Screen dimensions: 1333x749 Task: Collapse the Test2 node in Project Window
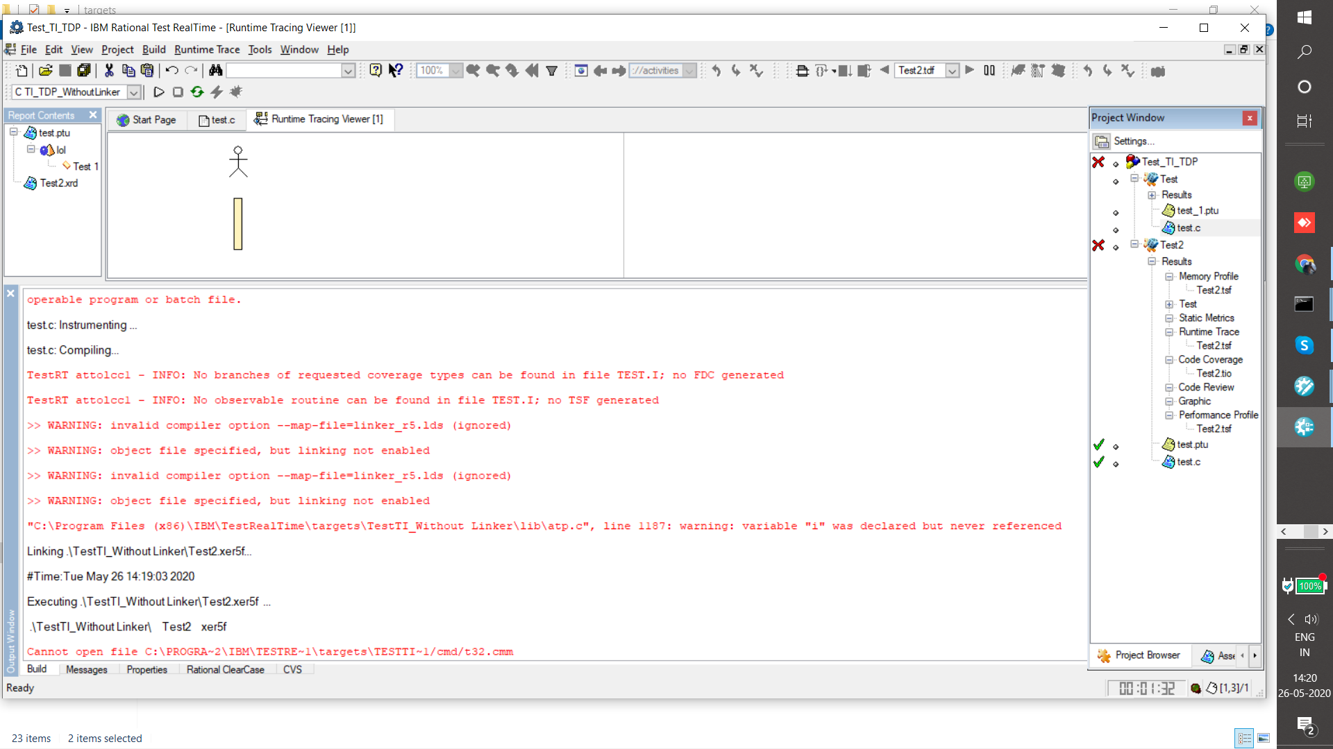click(x=1134, y=245)
